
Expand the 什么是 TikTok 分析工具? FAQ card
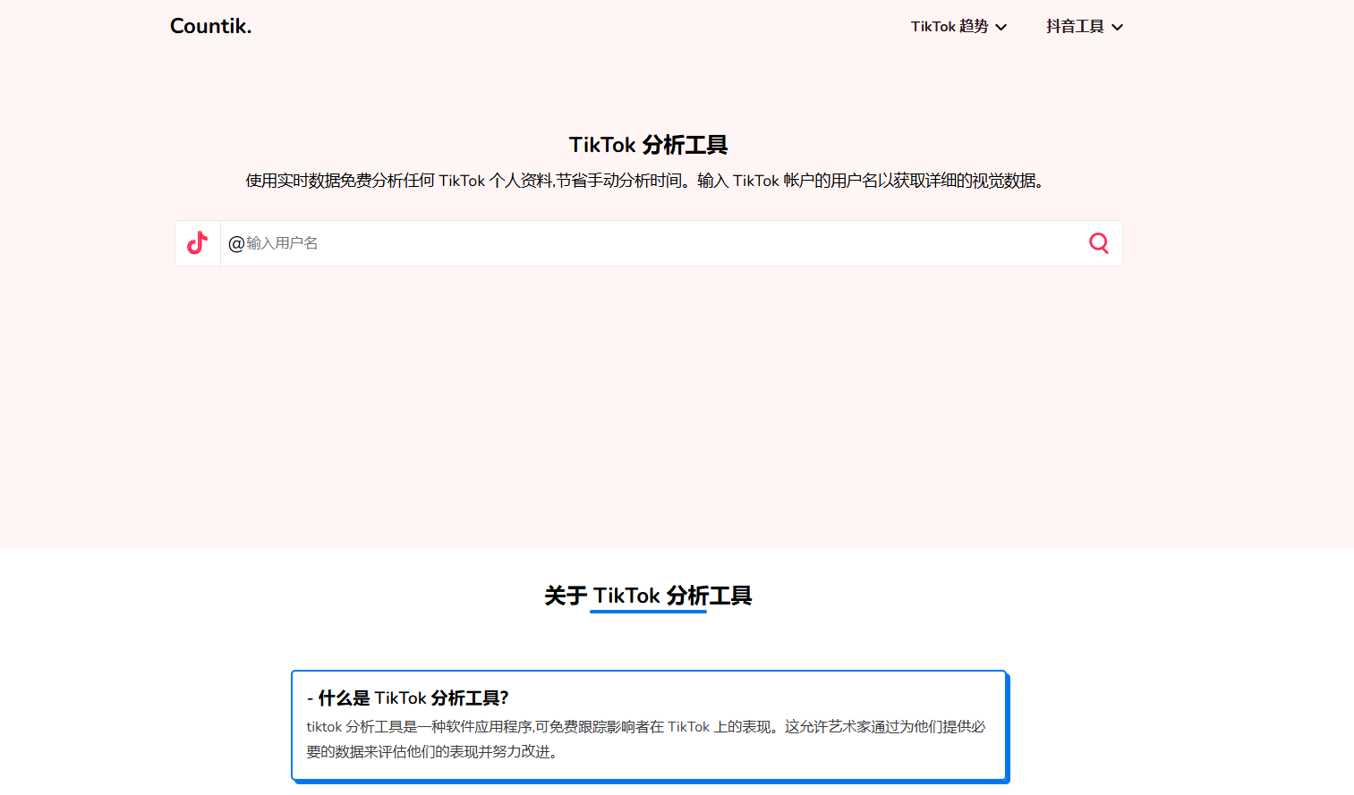pos(650,725)
